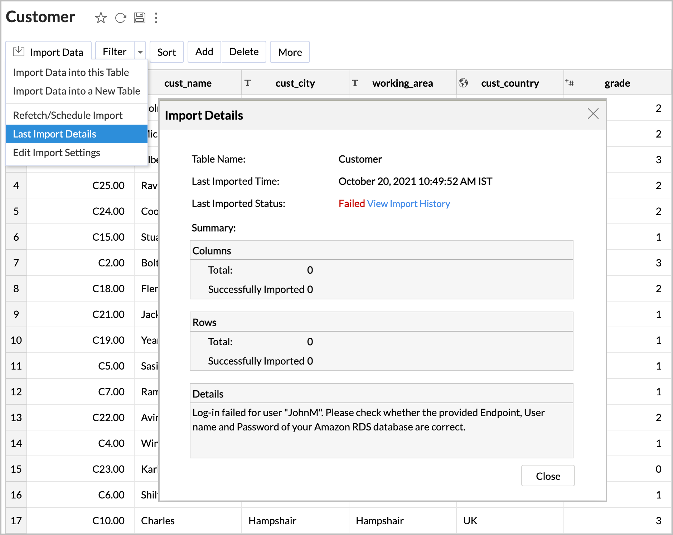Open View Import History link

pyautogui.click(x=408, y=203)
